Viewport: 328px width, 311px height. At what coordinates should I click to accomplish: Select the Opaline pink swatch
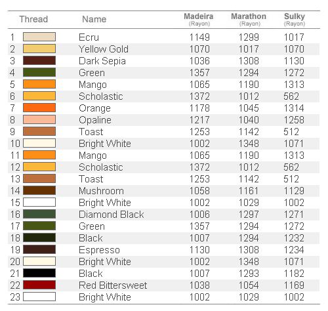point(39,119)
